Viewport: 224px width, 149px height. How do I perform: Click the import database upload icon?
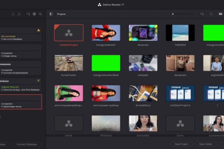[x=13, y=14]
